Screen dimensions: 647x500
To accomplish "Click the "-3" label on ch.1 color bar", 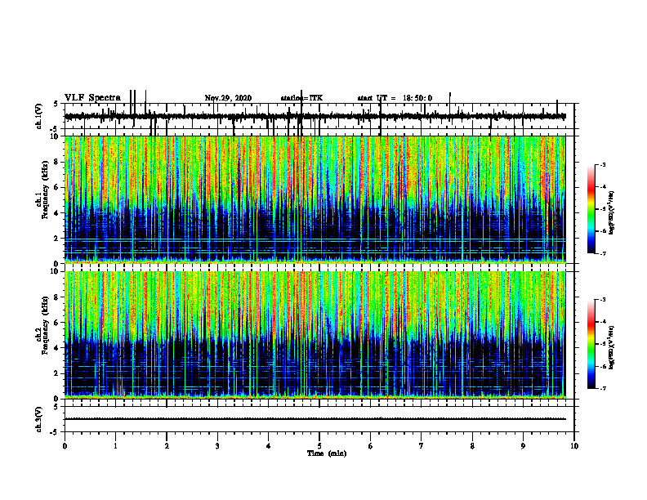I will [x=603, y=164].
